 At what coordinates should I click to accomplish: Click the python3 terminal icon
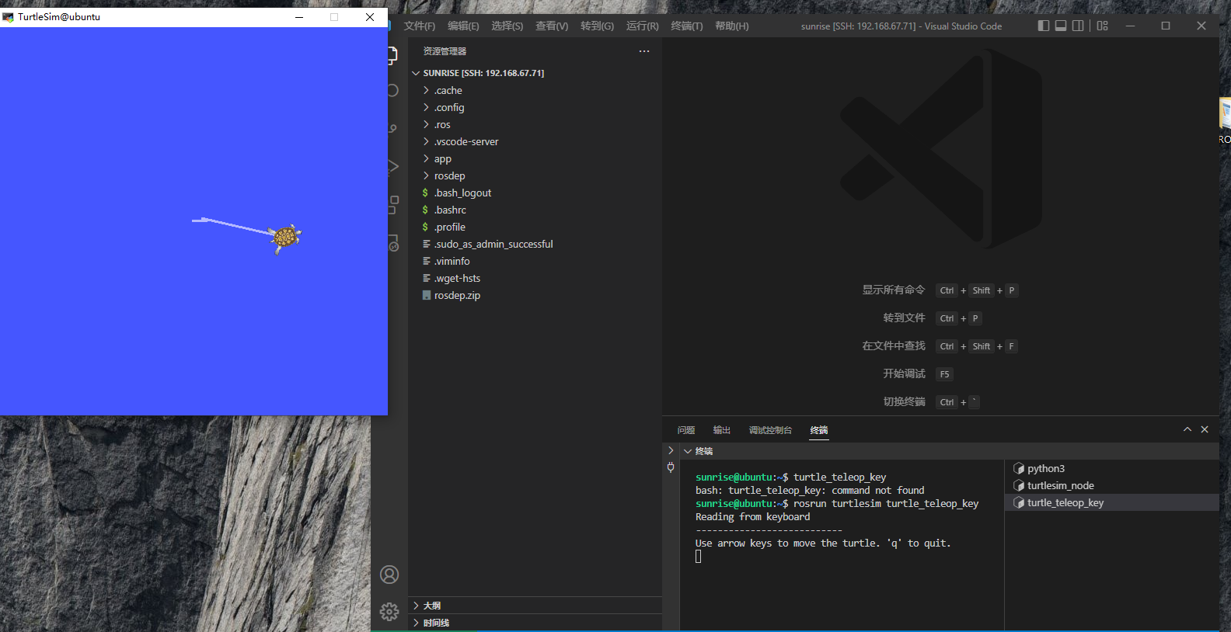(1019, 468)
